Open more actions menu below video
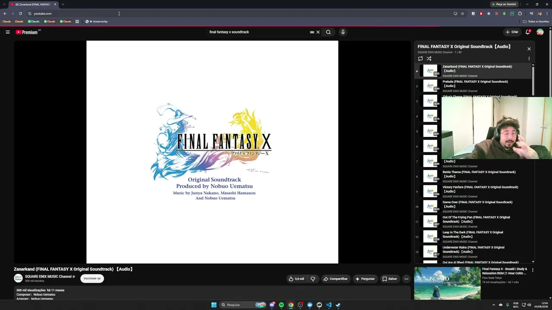This screenshot has height=310, width=552. point(406,279)
